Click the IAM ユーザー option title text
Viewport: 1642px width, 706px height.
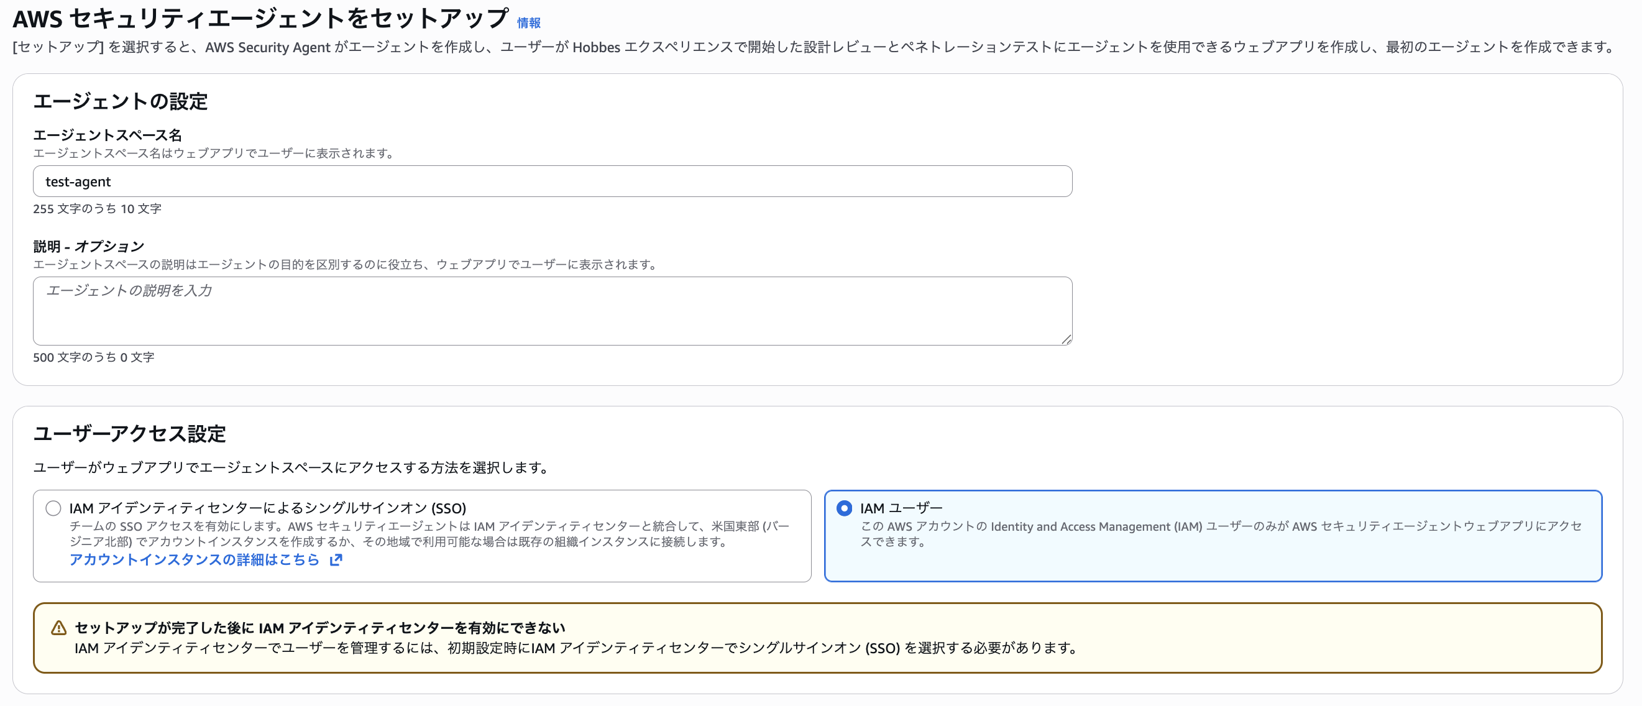point(900,508)
